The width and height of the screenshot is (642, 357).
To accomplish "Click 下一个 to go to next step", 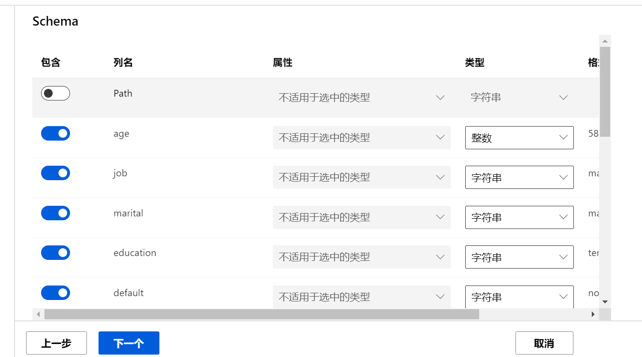I will 129,343.
